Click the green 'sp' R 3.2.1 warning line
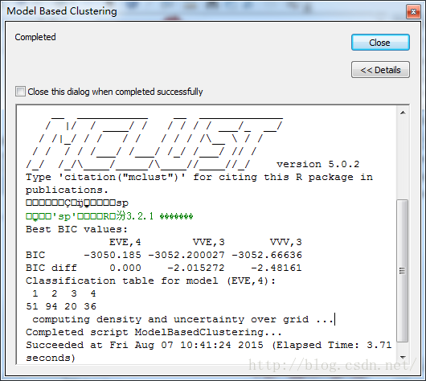Viewport: 426px width, 381px height. [x=109, y=216]
